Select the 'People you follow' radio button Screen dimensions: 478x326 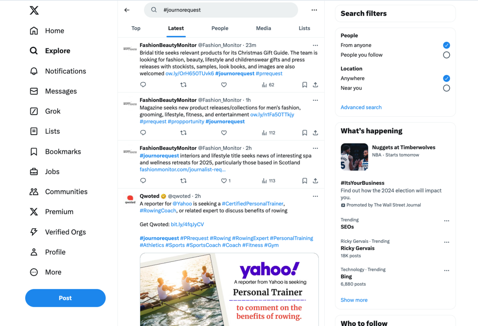pyautogui.click(x=447, y=55)
